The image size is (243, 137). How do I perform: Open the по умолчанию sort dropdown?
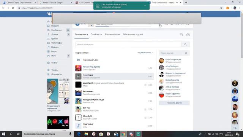(145, 53)
